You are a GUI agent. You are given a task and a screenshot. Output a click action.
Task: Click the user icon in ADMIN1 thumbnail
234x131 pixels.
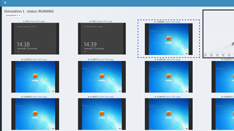pyautogui.click(x=169, y=38)
